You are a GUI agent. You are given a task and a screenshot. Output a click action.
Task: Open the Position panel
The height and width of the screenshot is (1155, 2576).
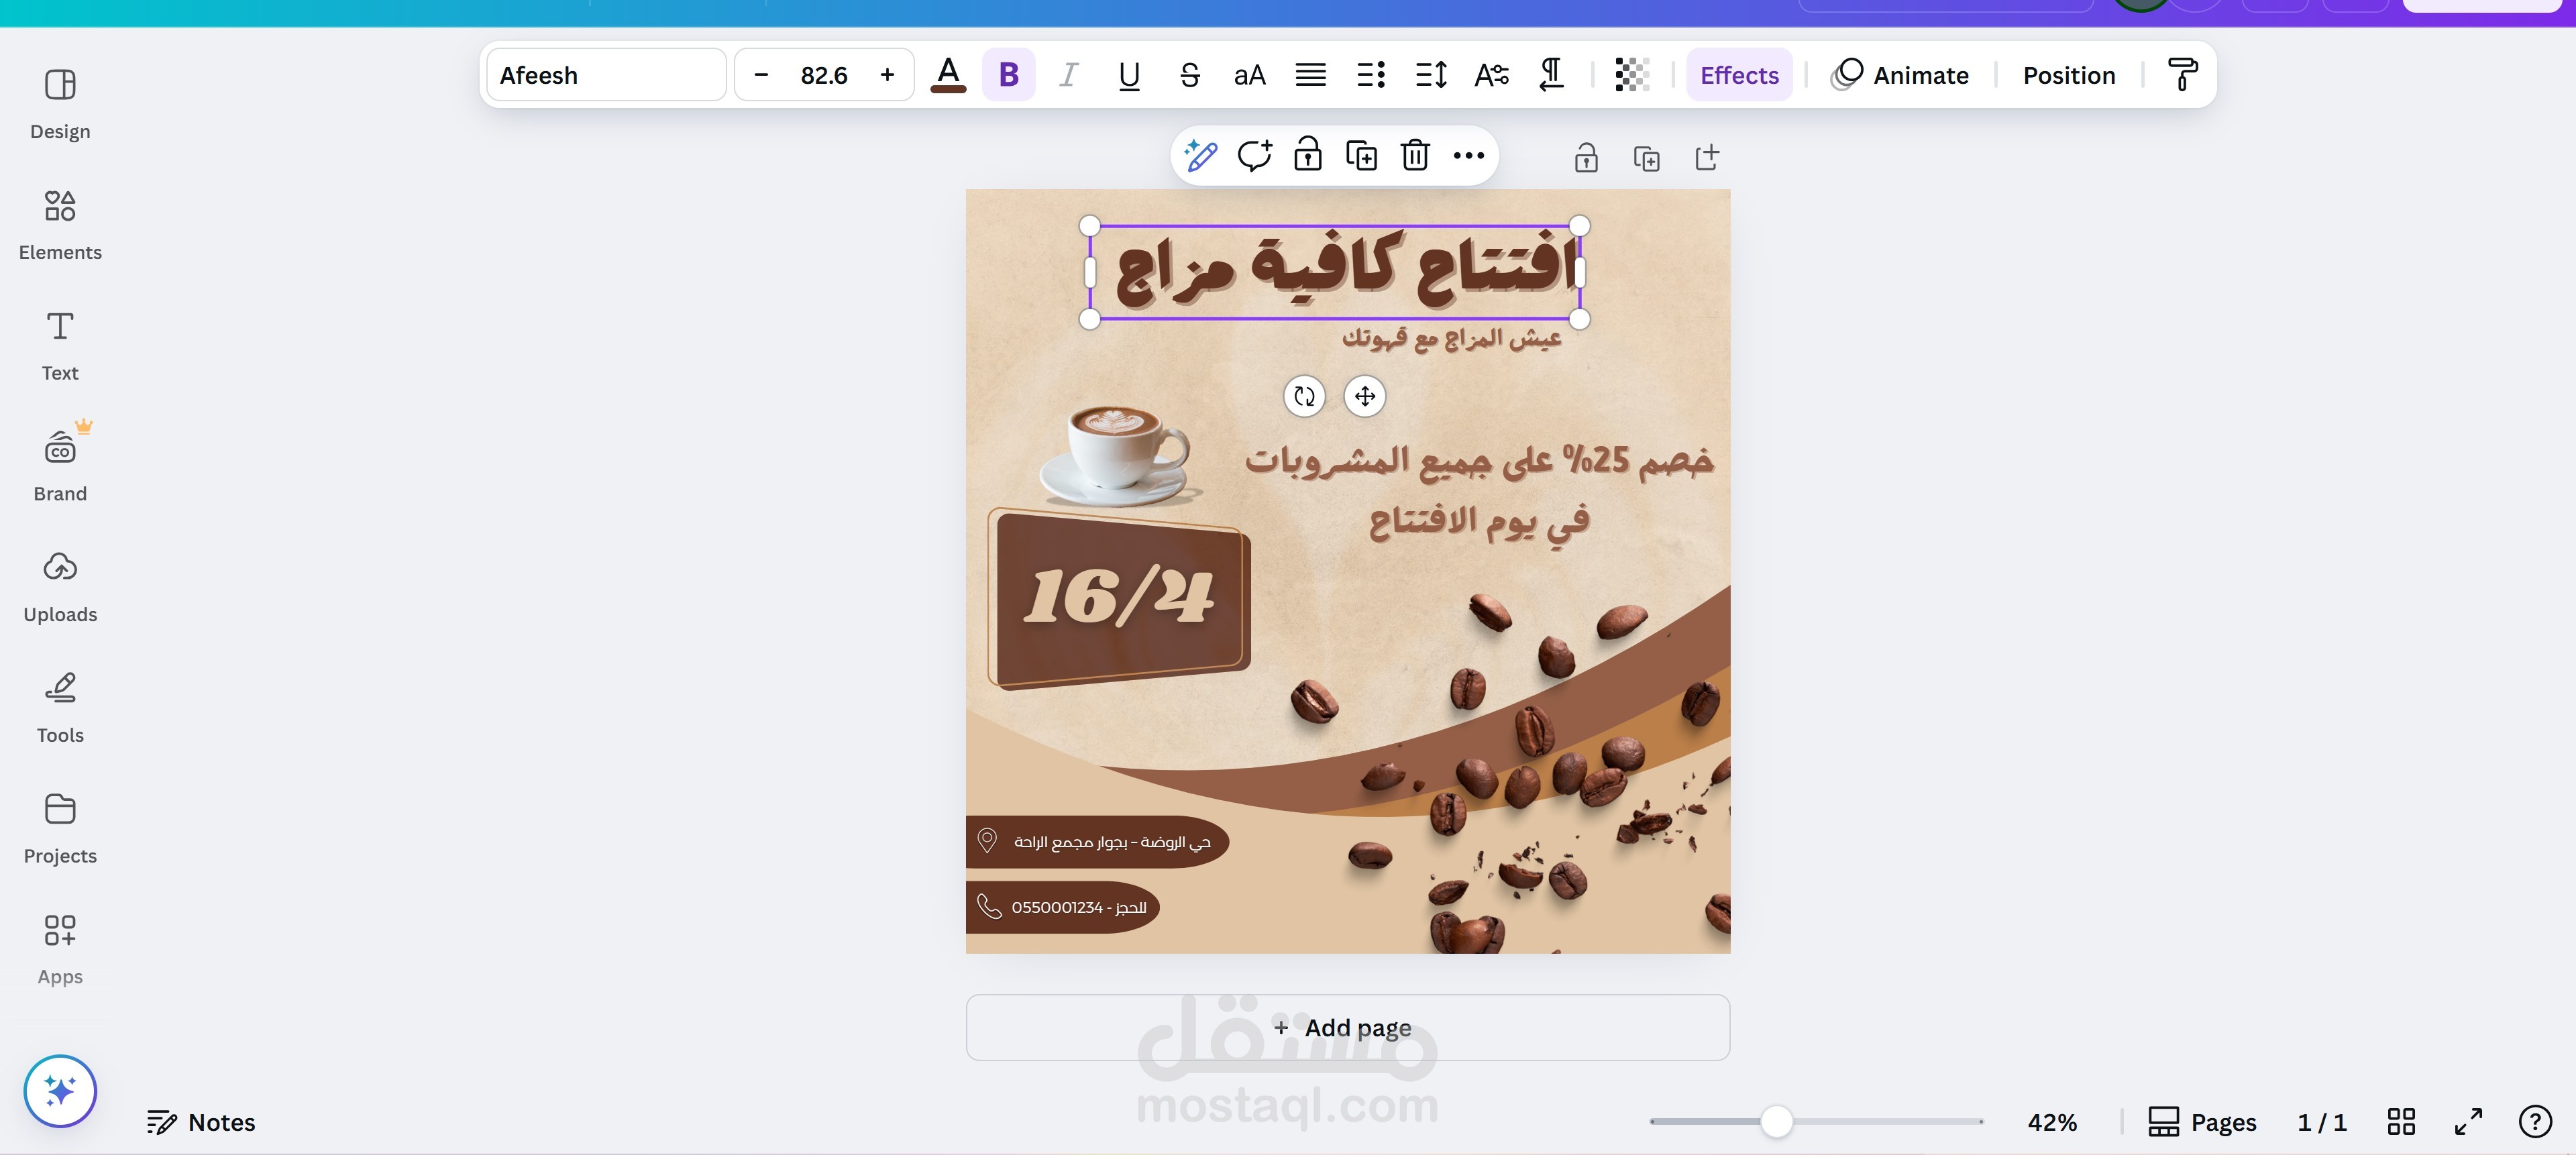tap(2068, 75)
